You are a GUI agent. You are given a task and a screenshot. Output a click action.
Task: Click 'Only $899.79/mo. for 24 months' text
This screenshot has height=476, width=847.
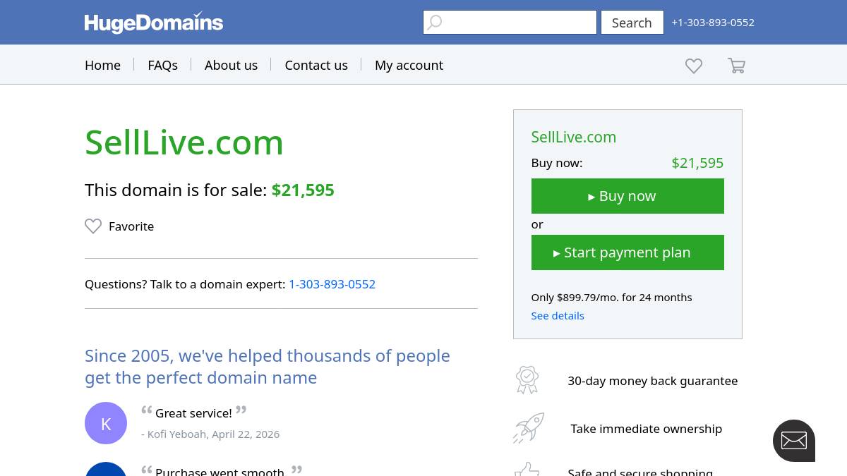[x=612, y=297]
